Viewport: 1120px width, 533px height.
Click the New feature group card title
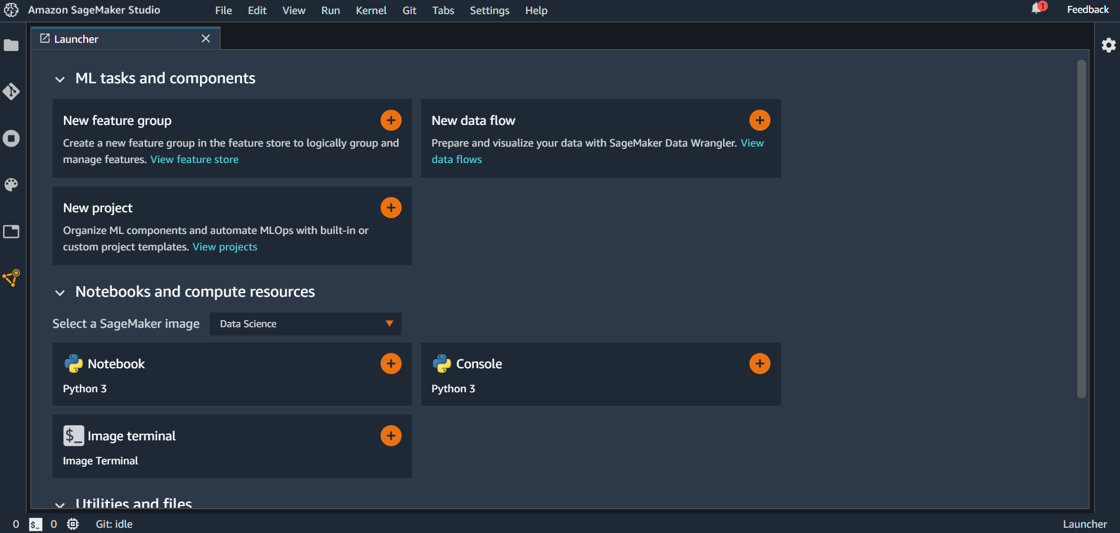117,121
